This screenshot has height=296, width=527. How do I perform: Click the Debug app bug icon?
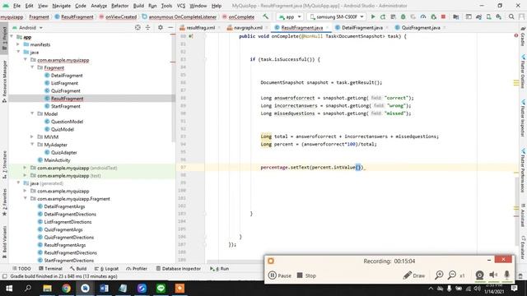pos(403,16)
